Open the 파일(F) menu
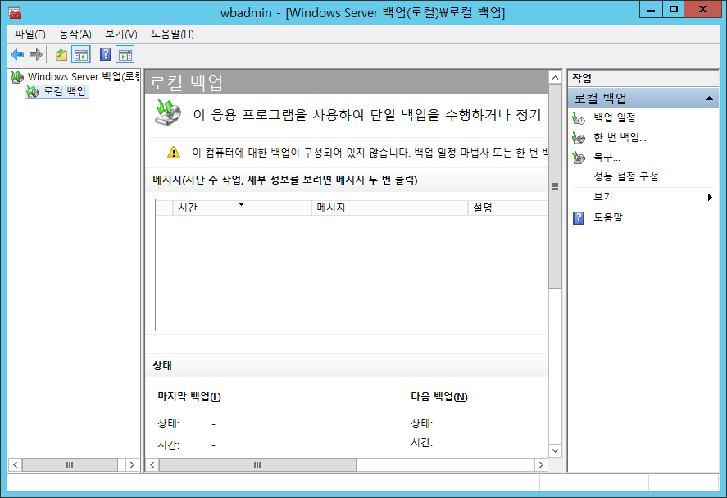Viewport: 727px width, 498px height. point(30,34)
